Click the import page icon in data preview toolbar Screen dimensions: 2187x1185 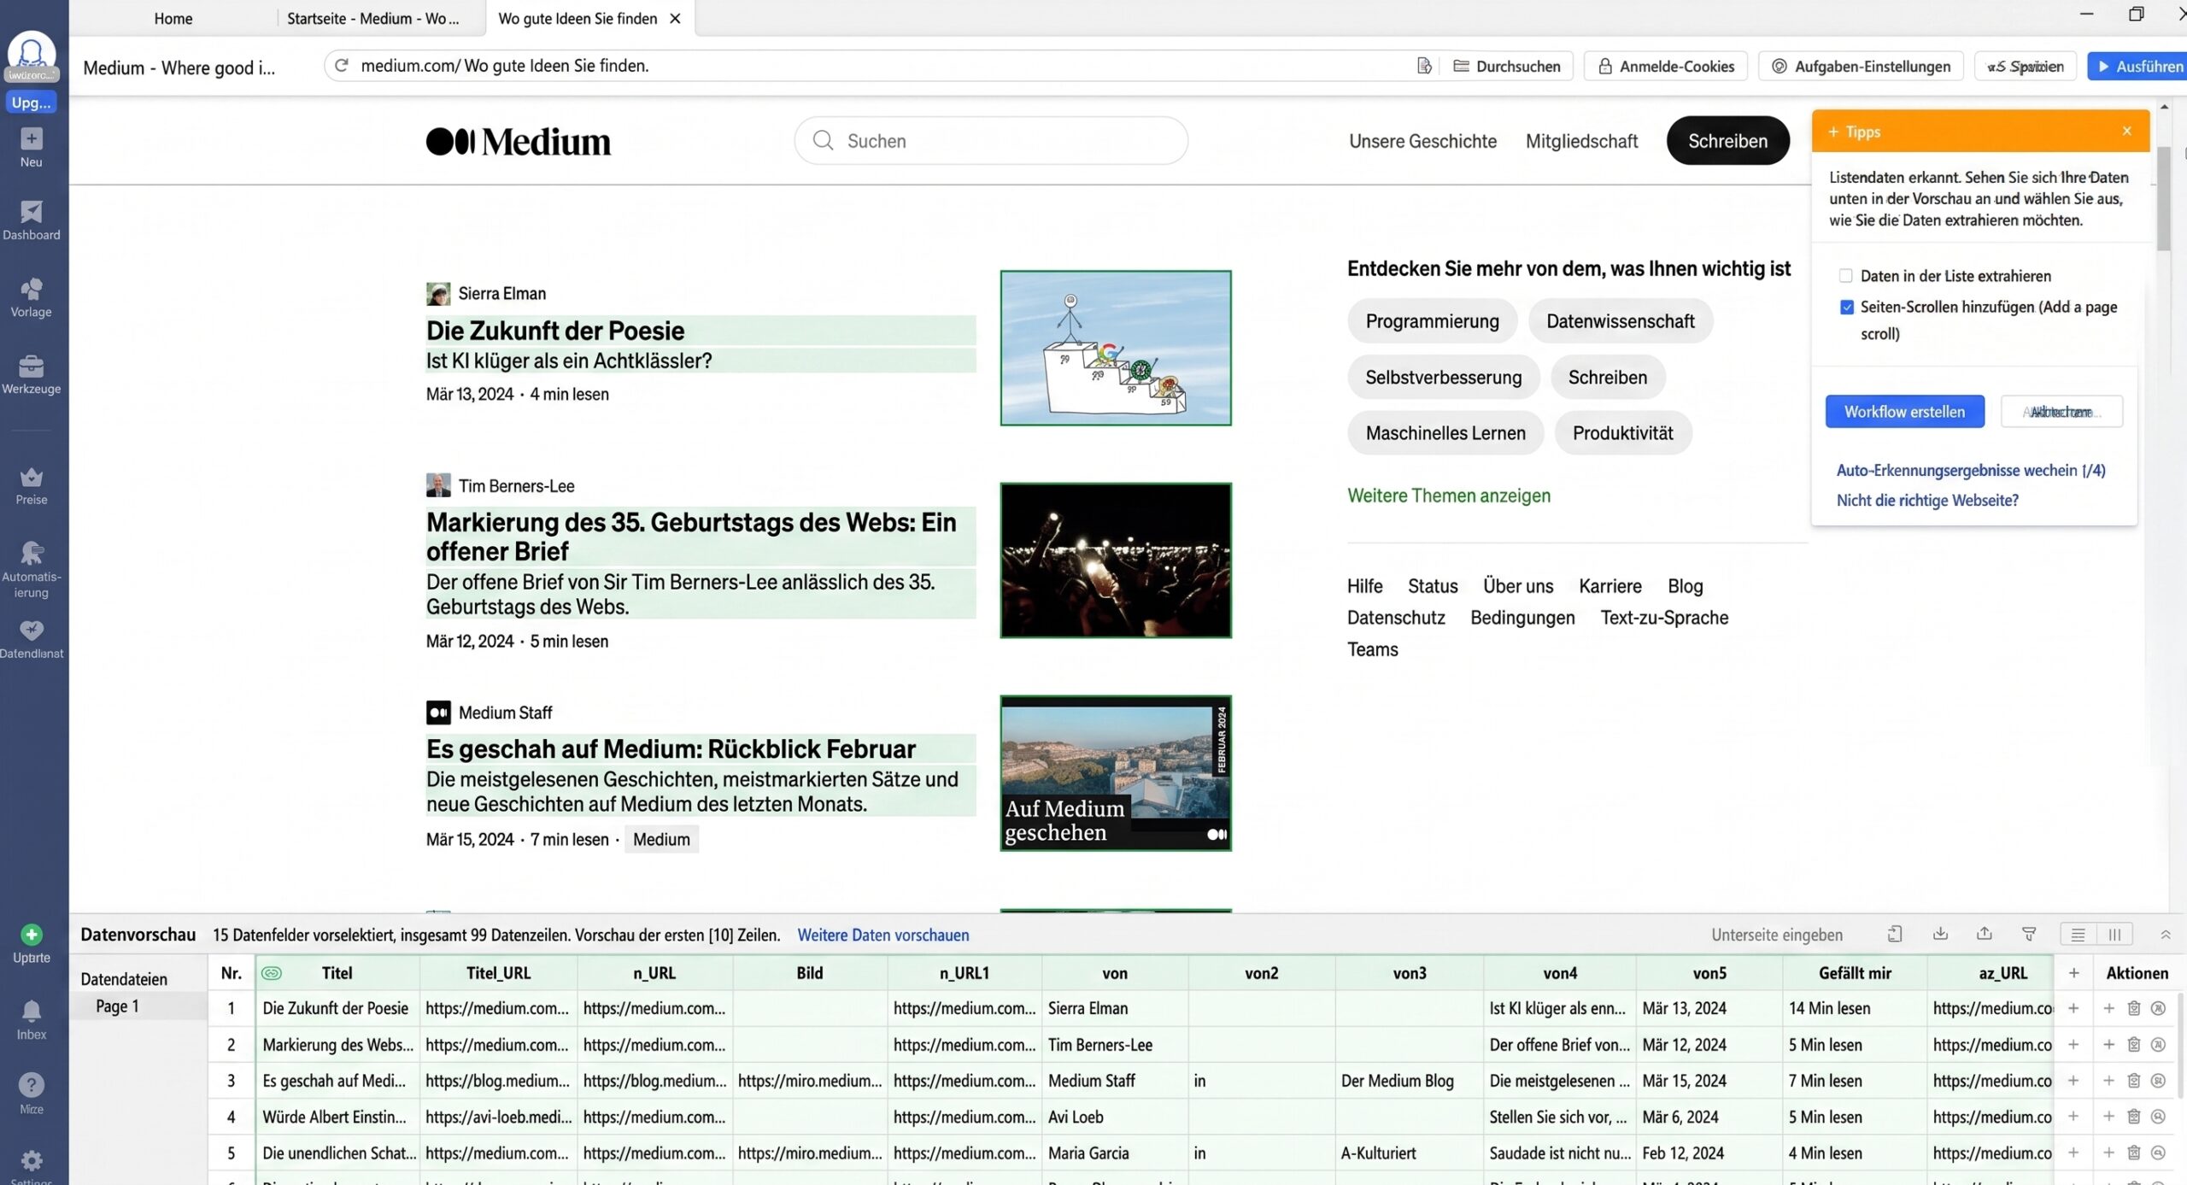click(1894, 934)
